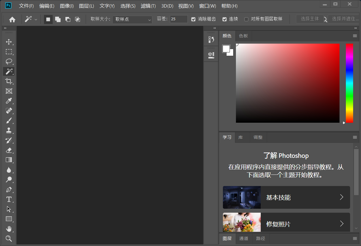Select the Blur tool
The image size is (361, 246).
(x=9, y=170)
